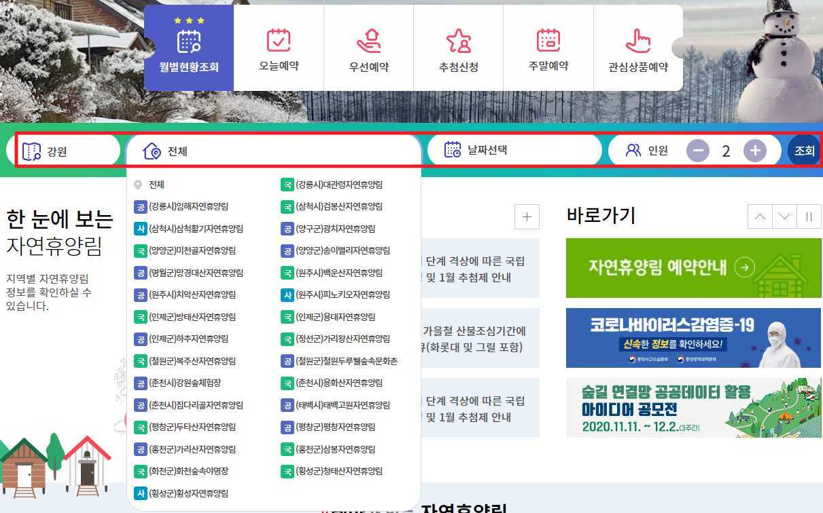This screenshot has width=823, height=513.
Task: Open the 월별현황조회 monthly status menu
Action: (x=188, y=47)
